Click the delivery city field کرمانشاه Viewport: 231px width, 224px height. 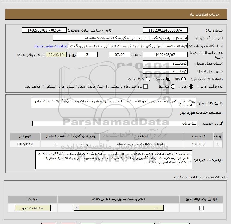pyautogui.click(x=165, y=71)
